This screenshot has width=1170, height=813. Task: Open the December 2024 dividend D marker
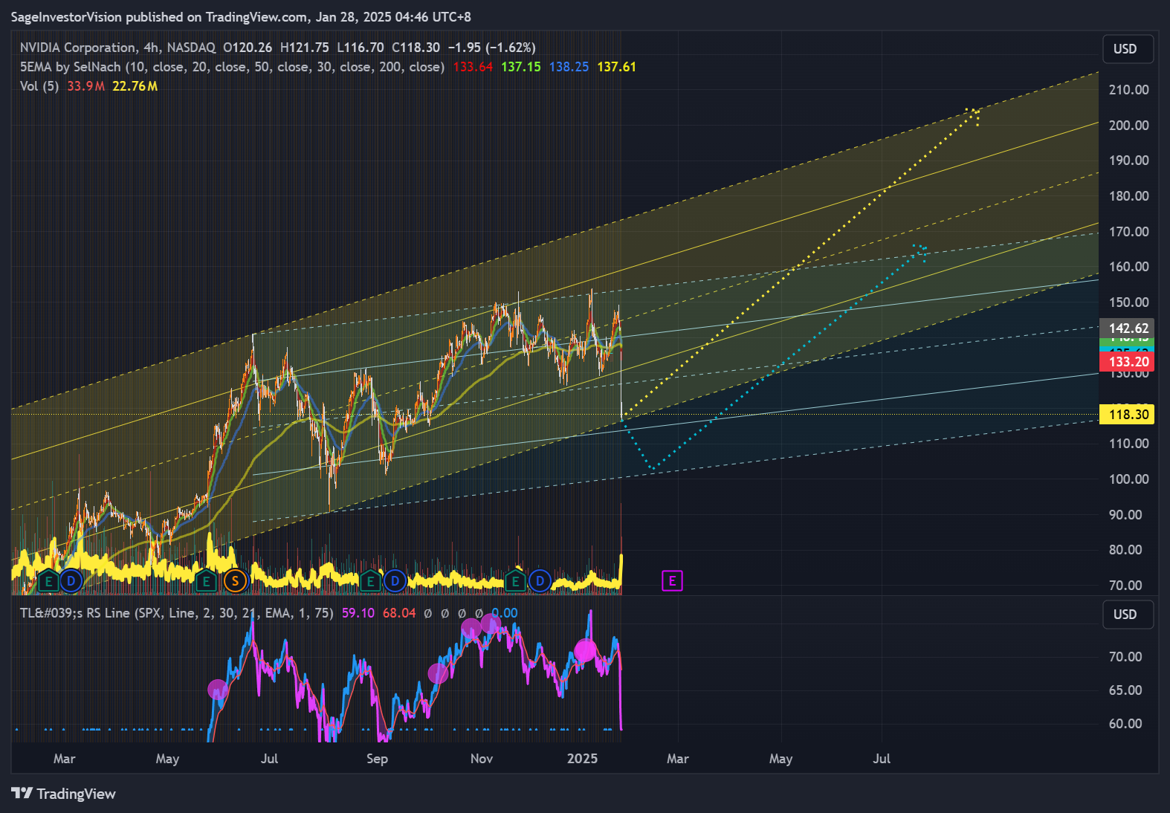coord(540,581)
